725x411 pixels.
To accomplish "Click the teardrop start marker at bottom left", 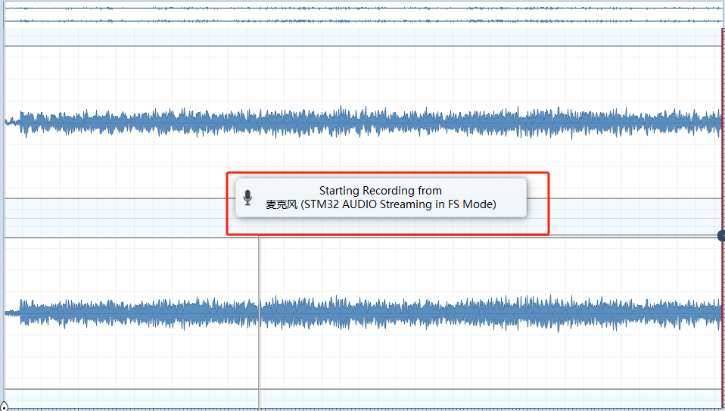I will point(4,407).
